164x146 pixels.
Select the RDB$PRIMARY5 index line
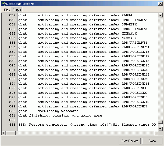83,20
